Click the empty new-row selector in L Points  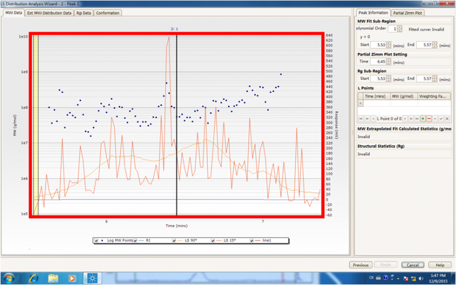(x=361, y=103)
